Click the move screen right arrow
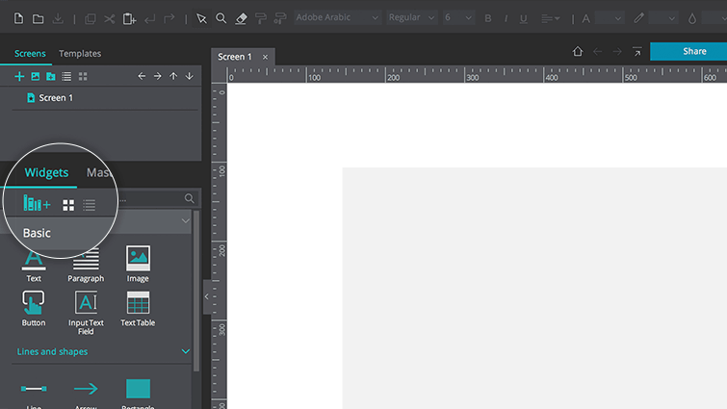The height and width of the screenshot is (409, 727). tap(158, 76)
